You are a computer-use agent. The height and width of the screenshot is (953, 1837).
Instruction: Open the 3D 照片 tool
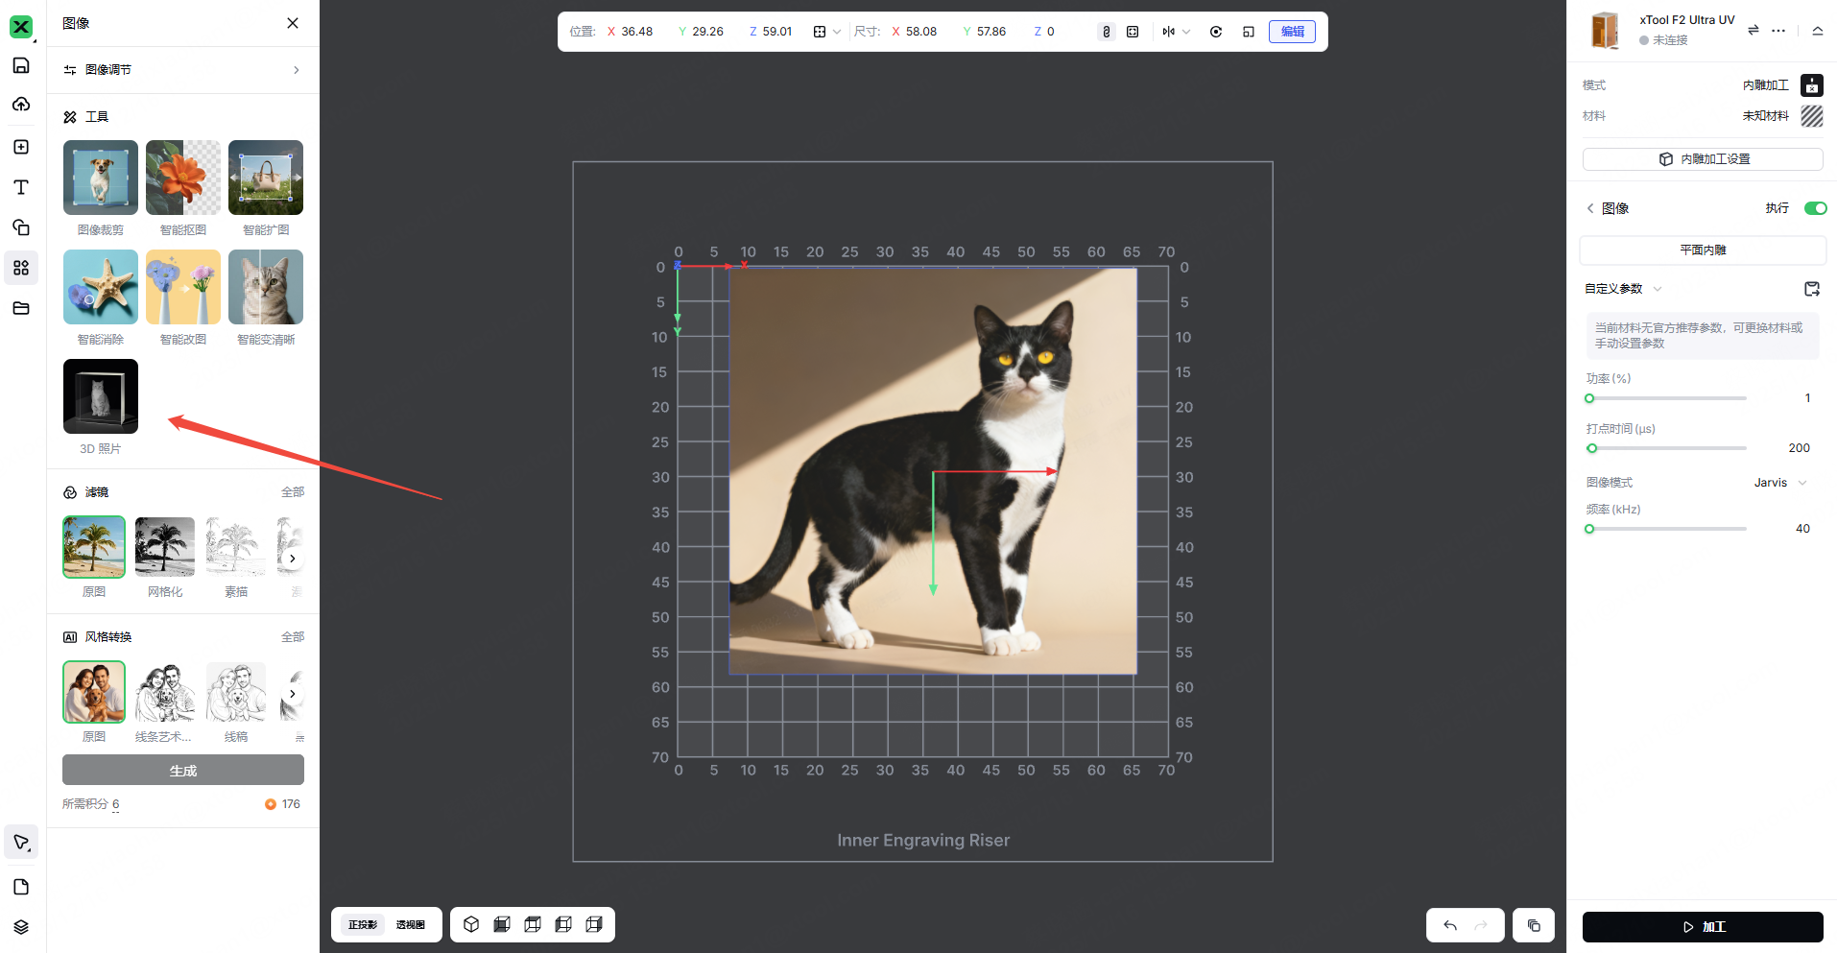101,396
